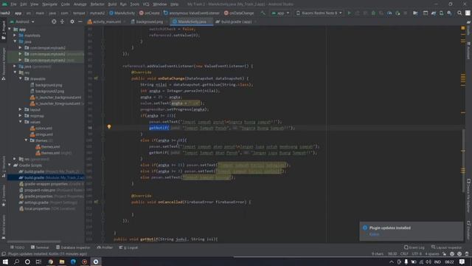
Task: Open File Explorer from the taskbar
Action: tap(62, 262)
